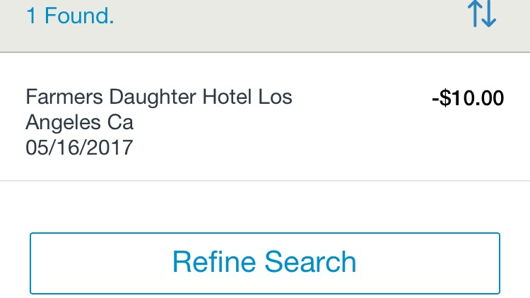Image resolution: width=530 pixels, height=298 pixels.
Task: Tap the Refine Search outlined box
Action: (x=265, y=263)
